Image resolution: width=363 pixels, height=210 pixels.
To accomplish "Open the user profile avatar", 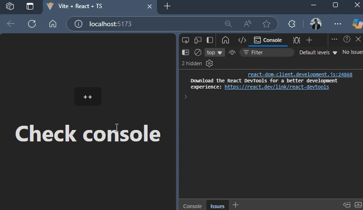I will 316,24.
